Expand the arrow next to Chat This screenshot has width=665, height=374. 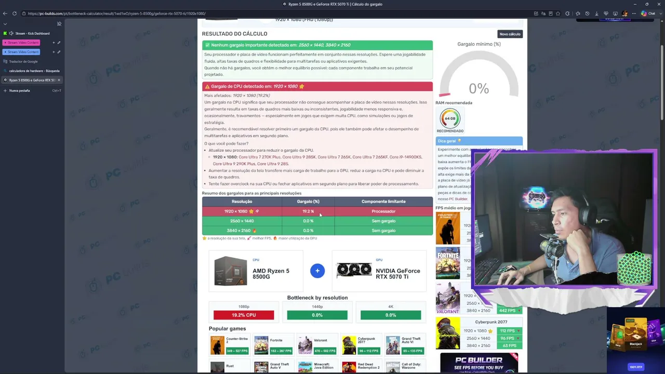tap(660, 14)
